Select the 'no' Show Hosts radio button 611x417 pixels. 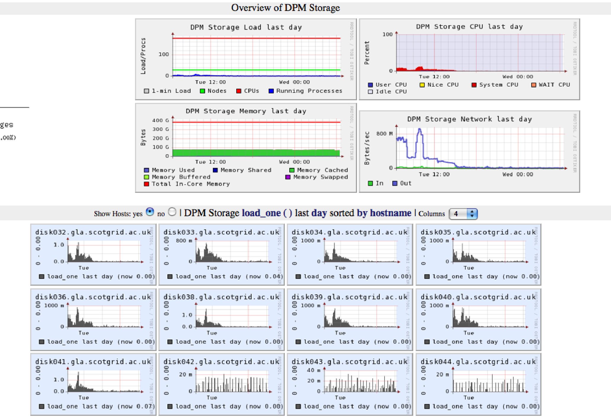click(x=172, y=212)
